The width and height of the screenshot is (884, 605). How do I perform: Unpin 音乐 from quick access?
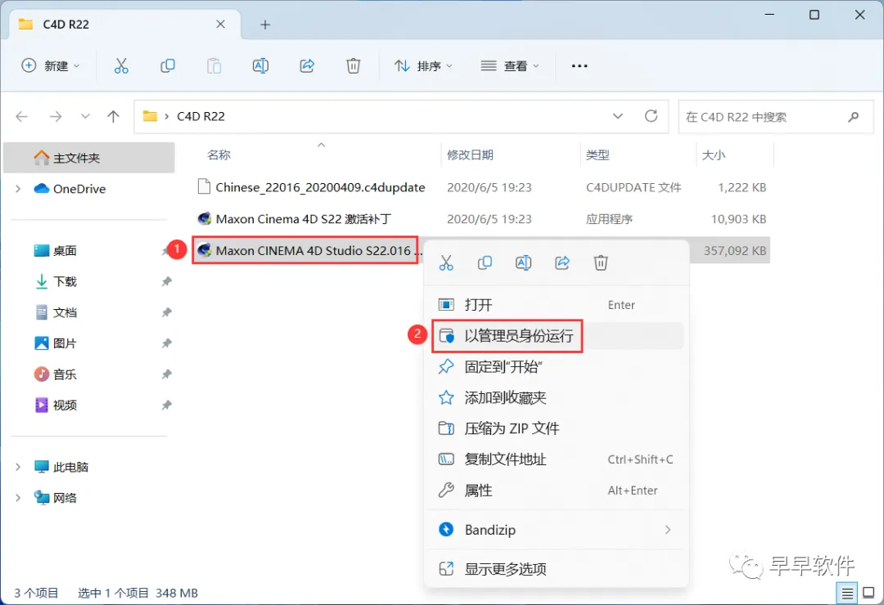[x=167, y=374]
